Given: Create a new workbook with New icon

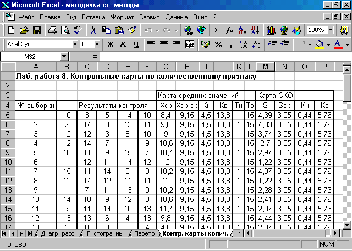Looking at the screenshot, I should tap(11, 30).
